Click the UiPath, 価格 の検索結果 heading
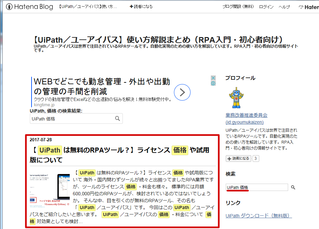Image resolution: width=319 pixels, height=229 pixels. (56, 111)
